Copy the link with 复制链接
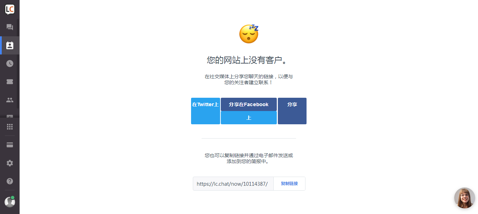 click(x=289, y=184)
